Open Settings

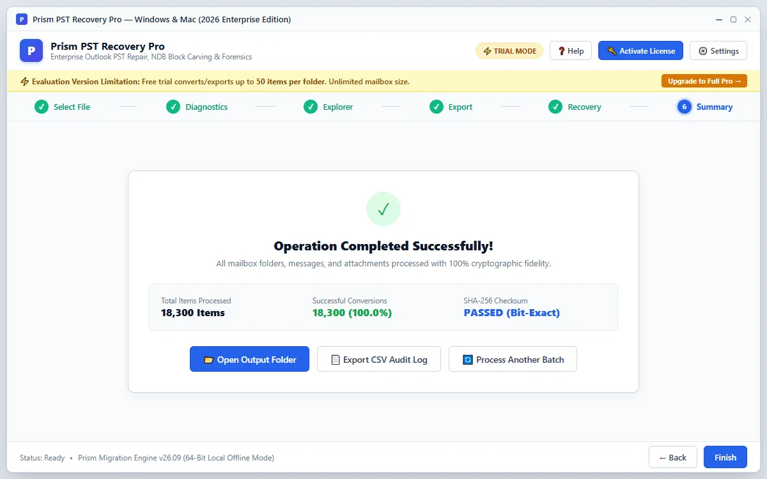[718, 51]
